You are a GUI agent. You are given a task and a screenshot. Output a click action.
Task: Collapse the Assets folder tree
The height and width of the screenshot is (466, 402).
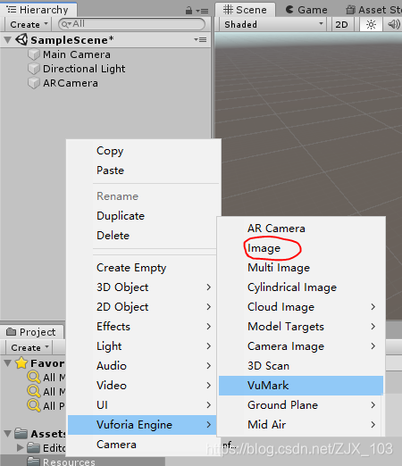pos(8,434)
